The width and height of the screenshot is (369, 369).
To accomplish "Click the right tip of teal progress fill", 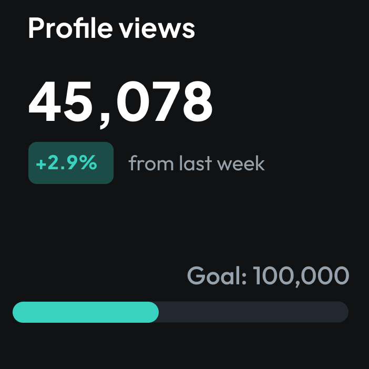I will coord(155,312).
